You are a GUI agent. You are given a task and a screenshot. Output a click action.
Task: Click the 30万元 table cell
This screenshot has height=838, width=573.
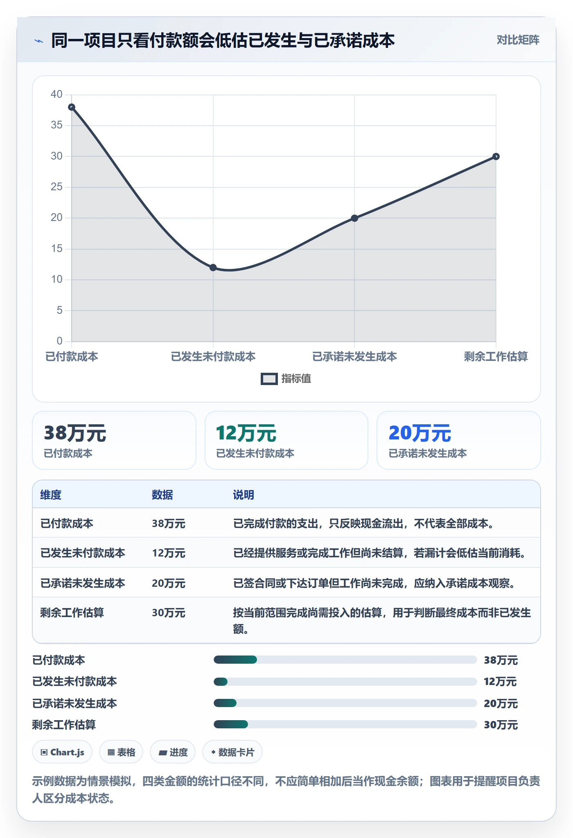coord(169,613)
